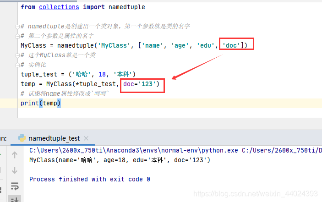This screenshot has height=202, width=322.
Task: Collapse the fold marker beside '# 第二个参数是属性的名字' comment
Action: point(17,36)
